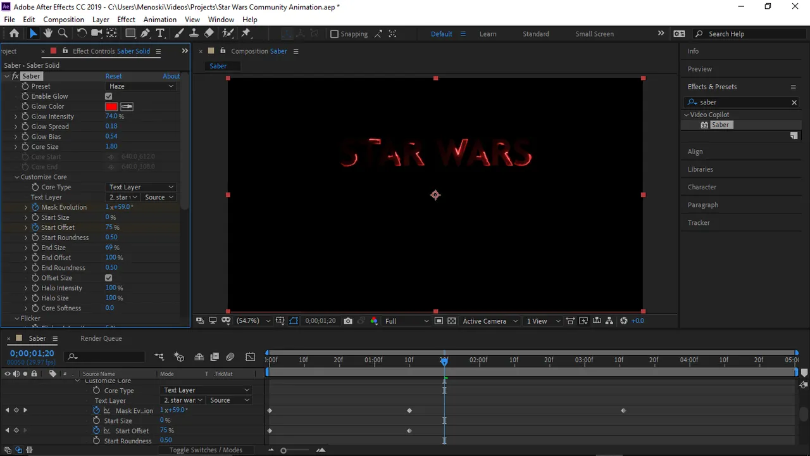Select the Rectangle shape tool

point(130,34)
